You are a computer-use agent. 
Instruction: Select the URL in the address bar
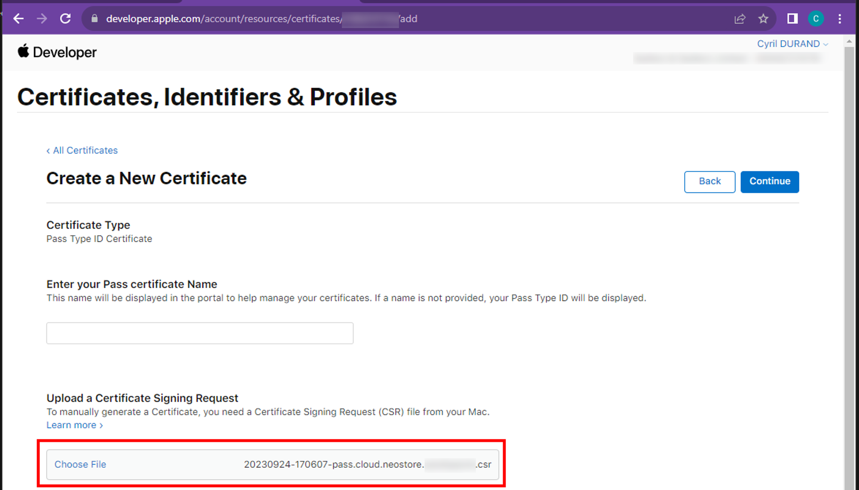tap(258, 18)
